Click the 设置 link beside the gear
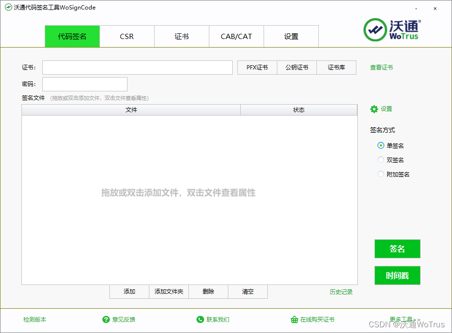 click(386, 109)
